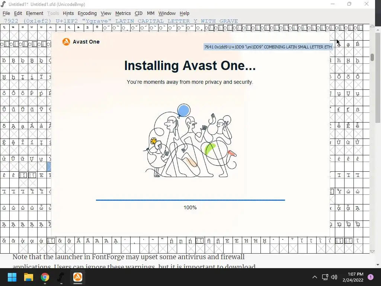Screen dimensions: 381x286
Task: Open the Encoding menu
Action: pyautogui.click(x=87, y=13)
